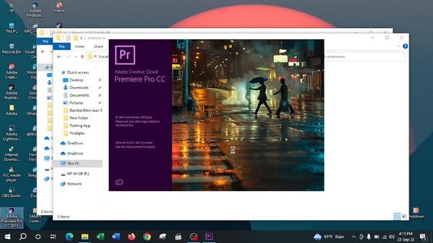The height and width of the screenshot is (243, 433).
Task: Switch to details view in the extensions window
Action: (397, 216)
